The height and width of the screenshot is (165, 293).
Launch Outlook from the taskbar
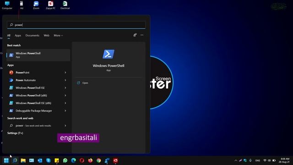40,160
